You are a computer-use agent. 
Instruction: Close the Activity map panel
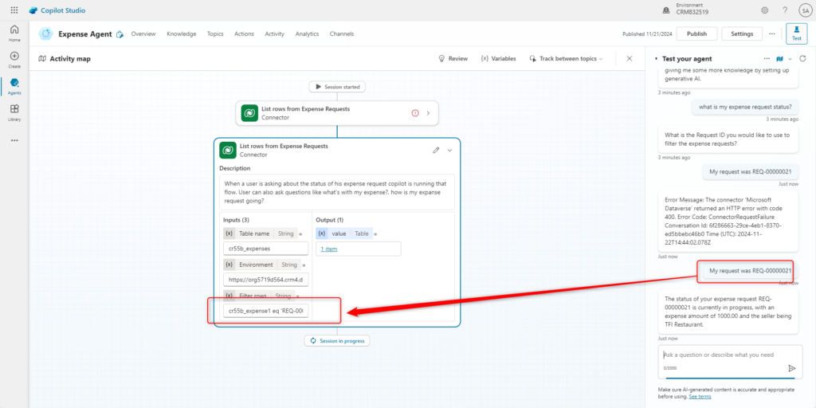[x=630, y=59]
